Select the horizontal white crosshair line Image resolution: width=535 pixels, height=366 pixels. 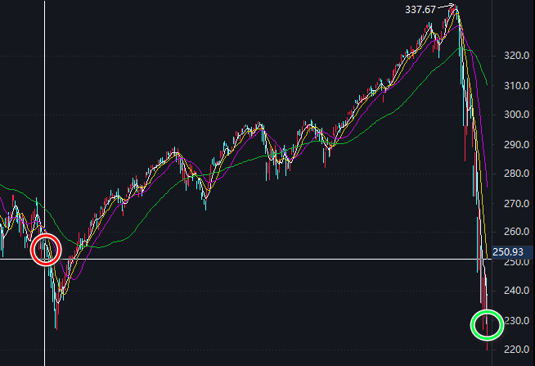pos(245,259)
